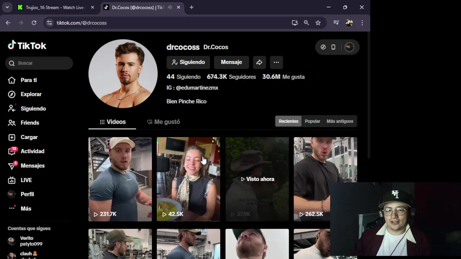Open the video thumbnail below the 42.5K video
Screen dimensions: 461x259
(x=188, y=244)
